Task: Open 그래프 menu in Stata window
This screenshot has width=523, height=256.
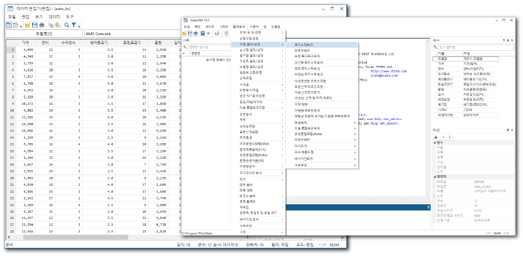Action: [x=224, y=26]
